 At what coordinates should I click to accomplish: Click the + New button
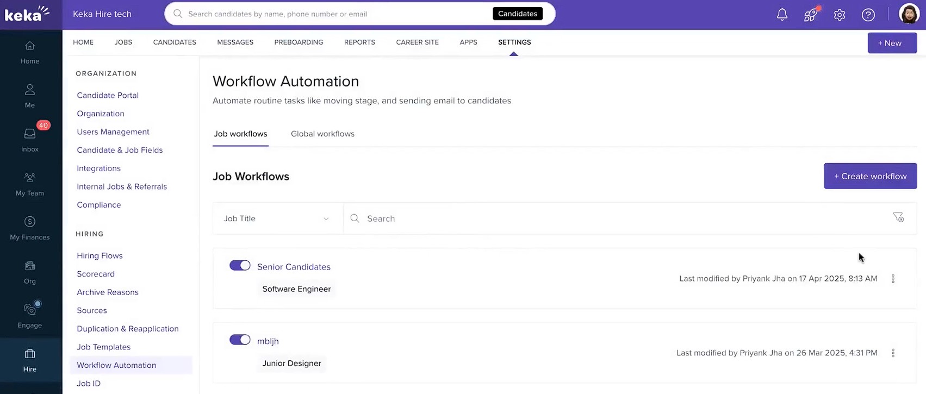pos(892,43)
